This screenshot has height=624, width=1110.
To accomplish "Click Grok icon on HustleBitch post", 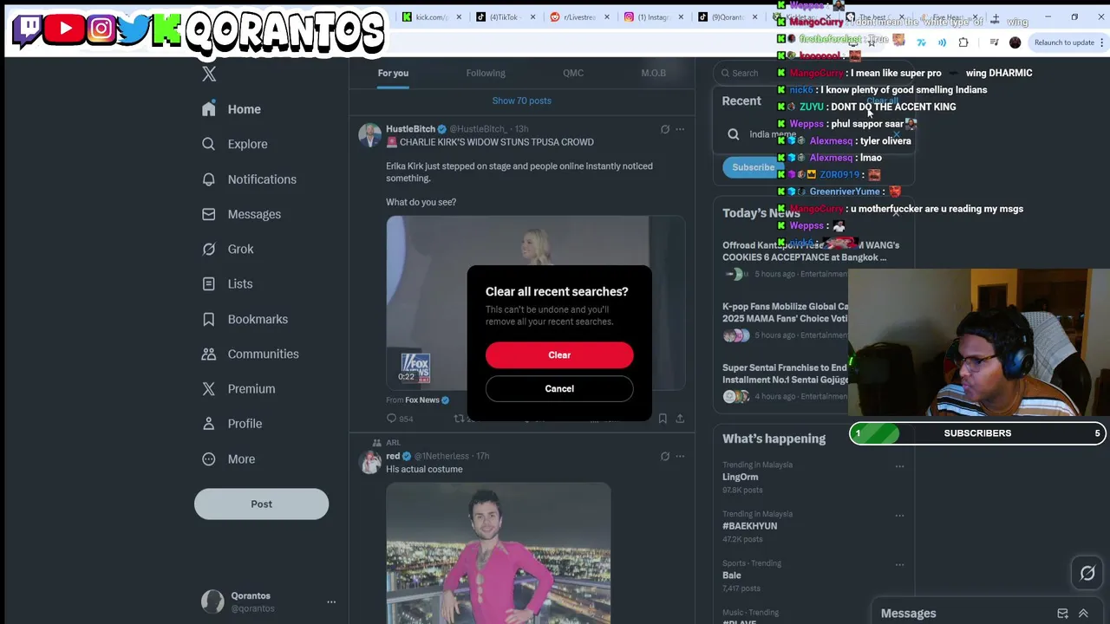I will coord(665,129).
